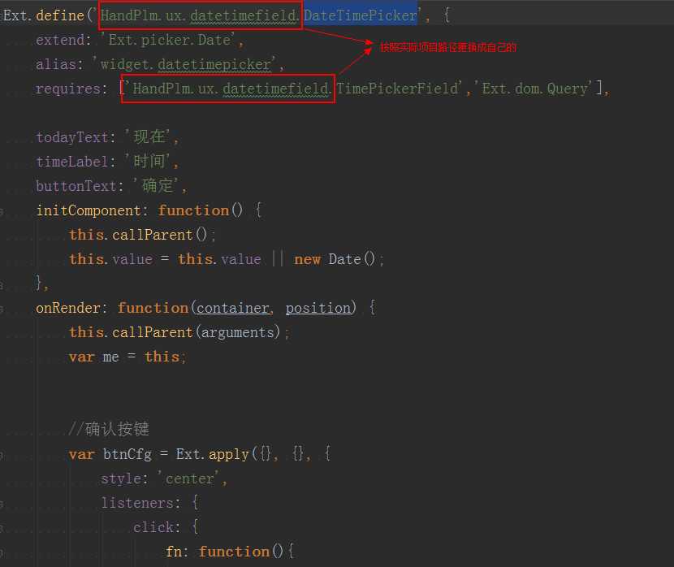Click 'TimePickerField' in the requires array
674x567 pixels.
[x=397, y=89]
